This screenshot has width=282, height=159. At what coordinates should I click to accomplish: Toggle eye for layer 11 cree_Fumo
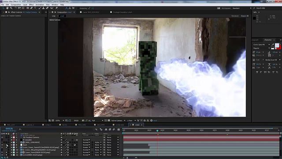point(2,152)
